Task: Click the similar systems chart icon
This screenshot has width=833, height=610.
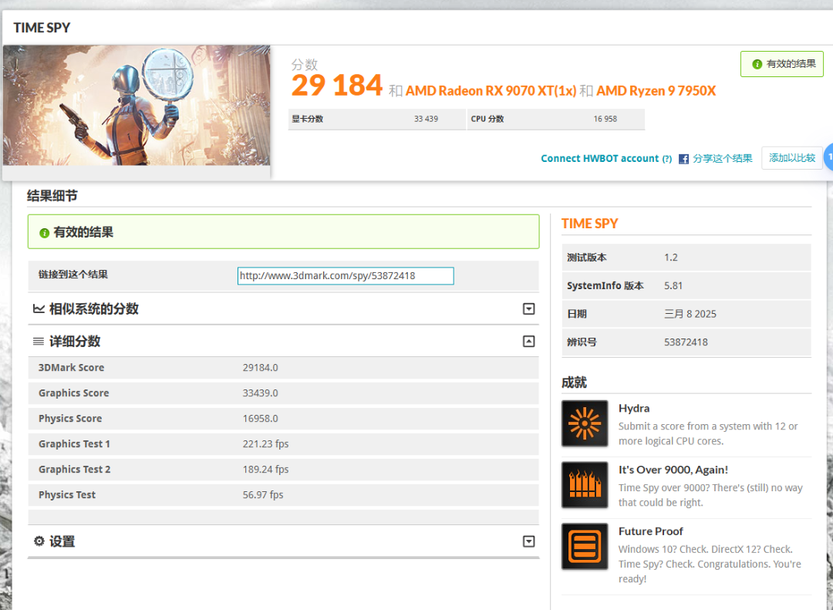Action: pos(39,308)
